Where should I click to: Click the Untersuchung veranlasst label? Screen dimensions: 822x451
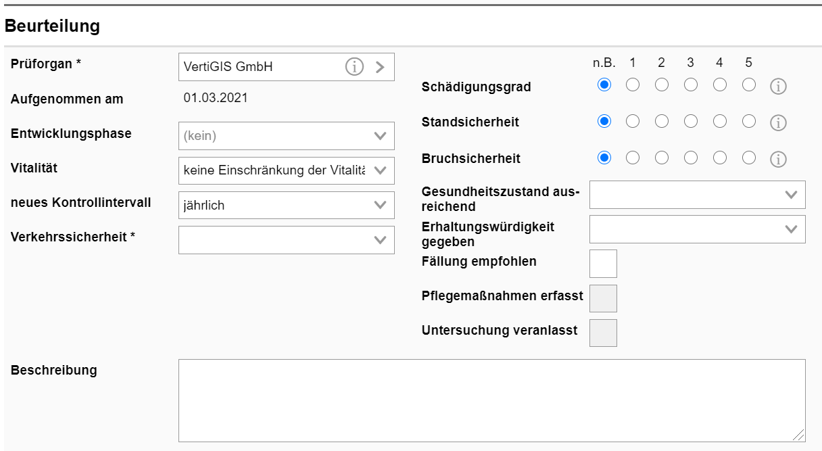[500, 331]
